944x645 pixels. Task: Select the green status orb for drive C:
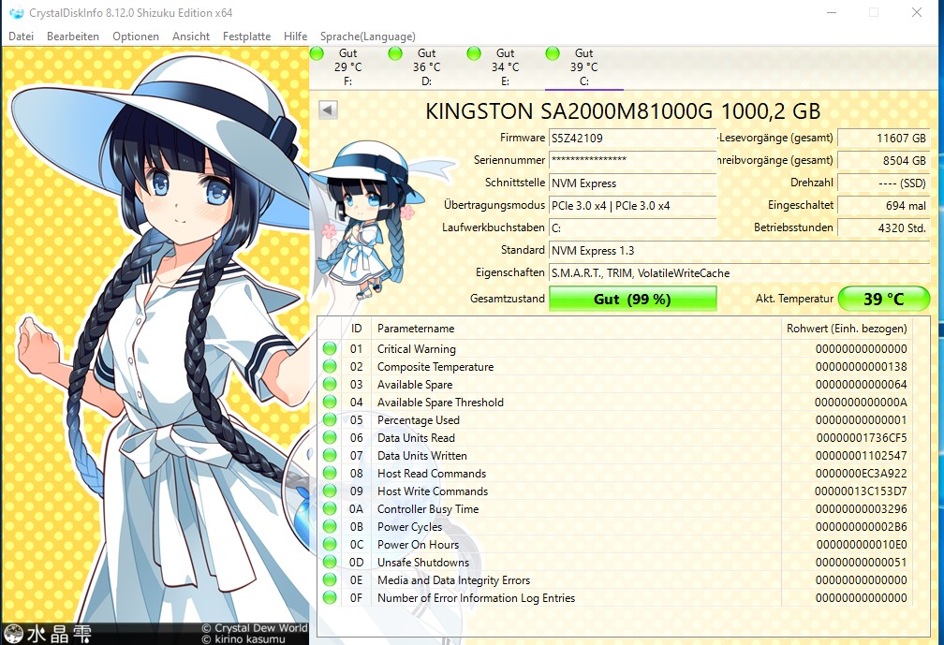553,53
